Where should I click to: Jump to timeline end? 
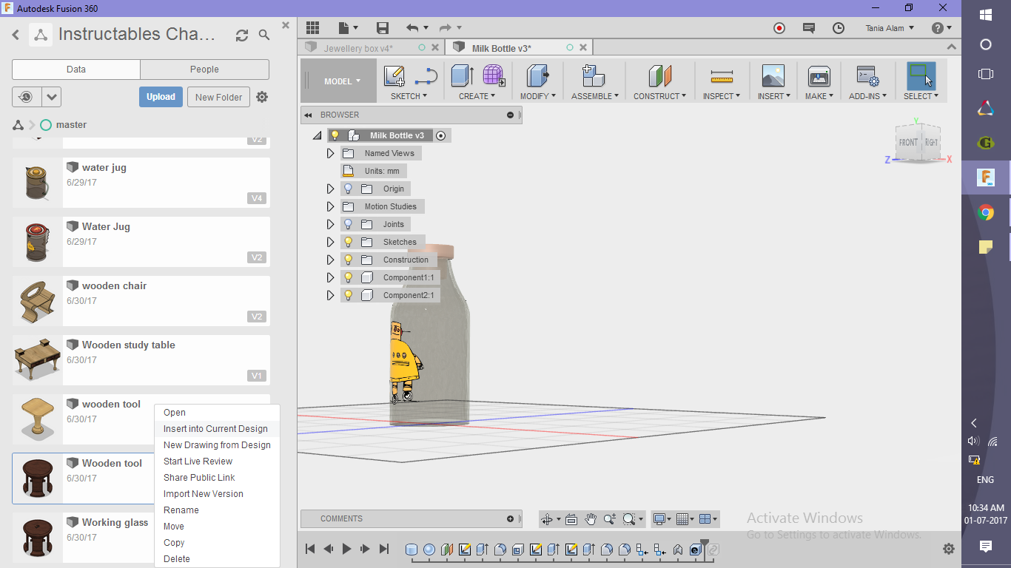[383, 549]
